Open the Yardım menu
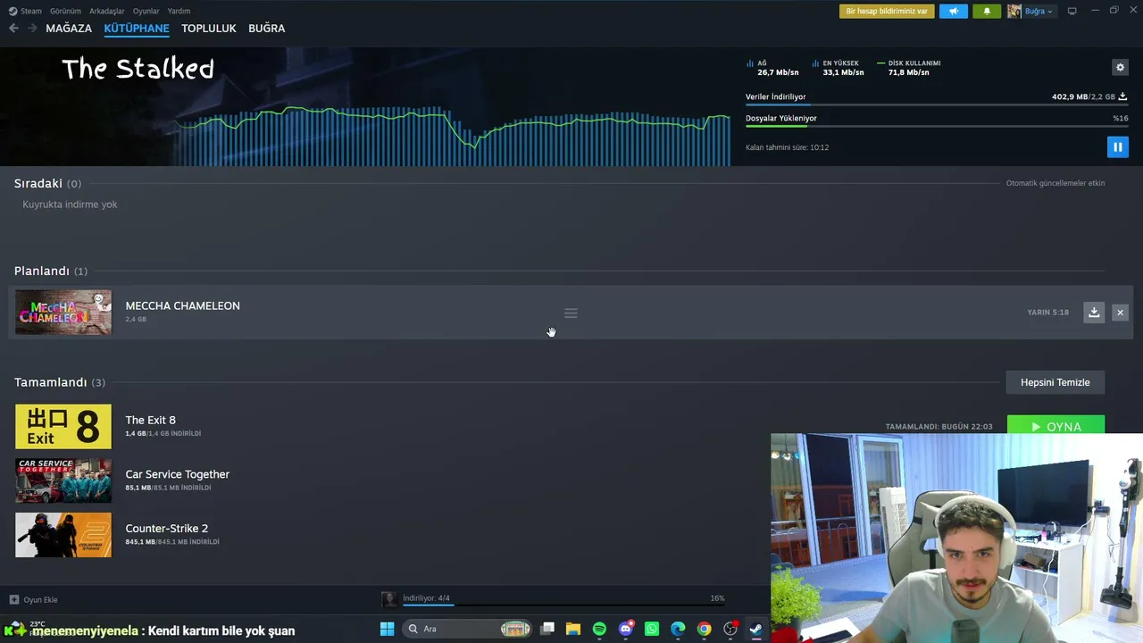 click(179, 11)
